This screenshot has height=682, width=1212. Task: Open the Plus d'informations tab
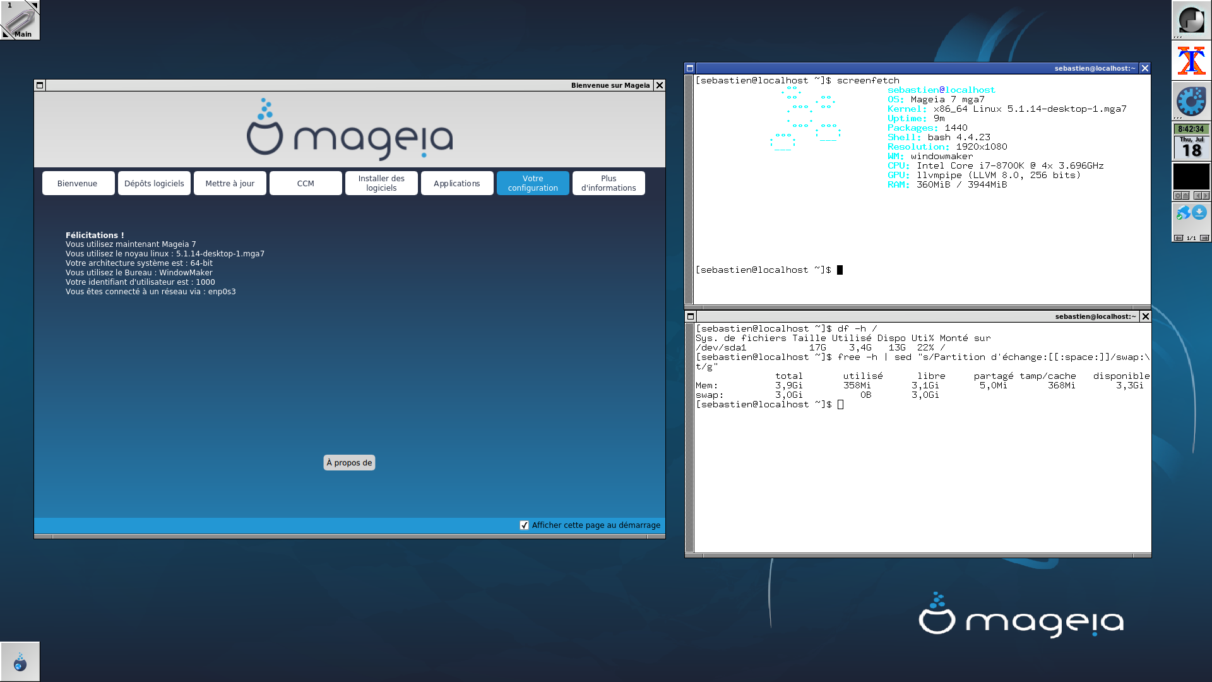[x=609, y=183]
